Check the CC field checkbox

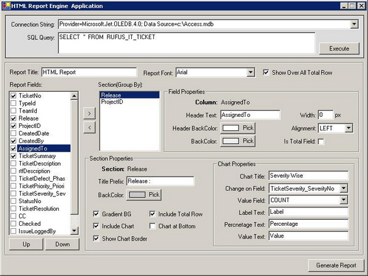(x=13, y=216)
